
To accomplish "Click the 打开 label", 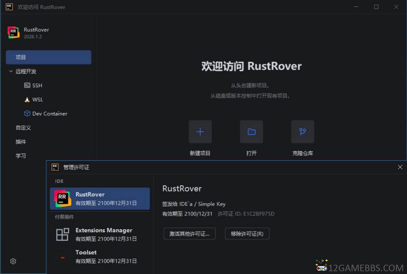I will pos(251,153).
